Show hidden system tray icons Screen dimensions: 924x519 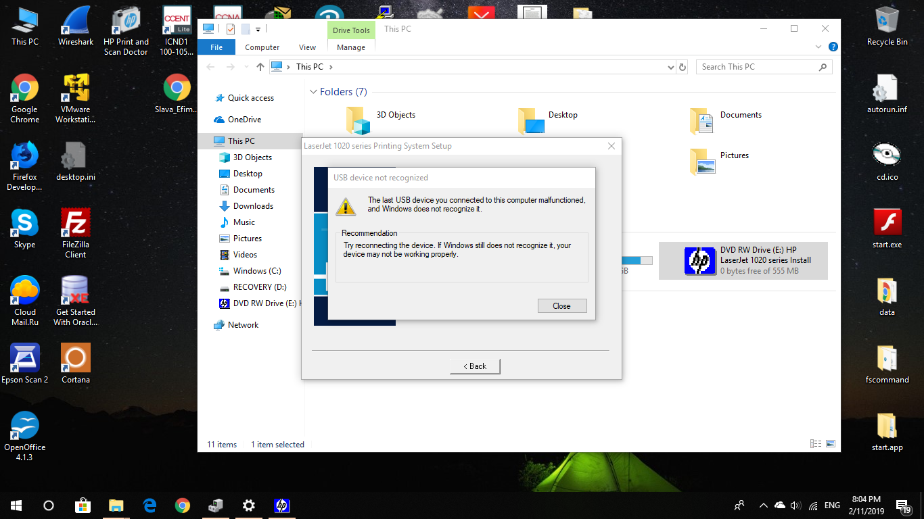[763, 505]
